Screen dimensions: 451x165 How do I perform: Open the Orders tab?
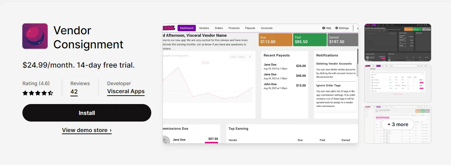click(x=219, y=28)
